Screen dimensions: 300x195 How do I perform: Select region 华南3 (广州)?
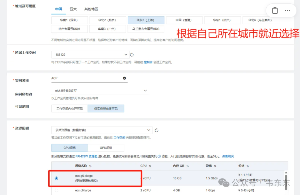[x=107, y=29]
